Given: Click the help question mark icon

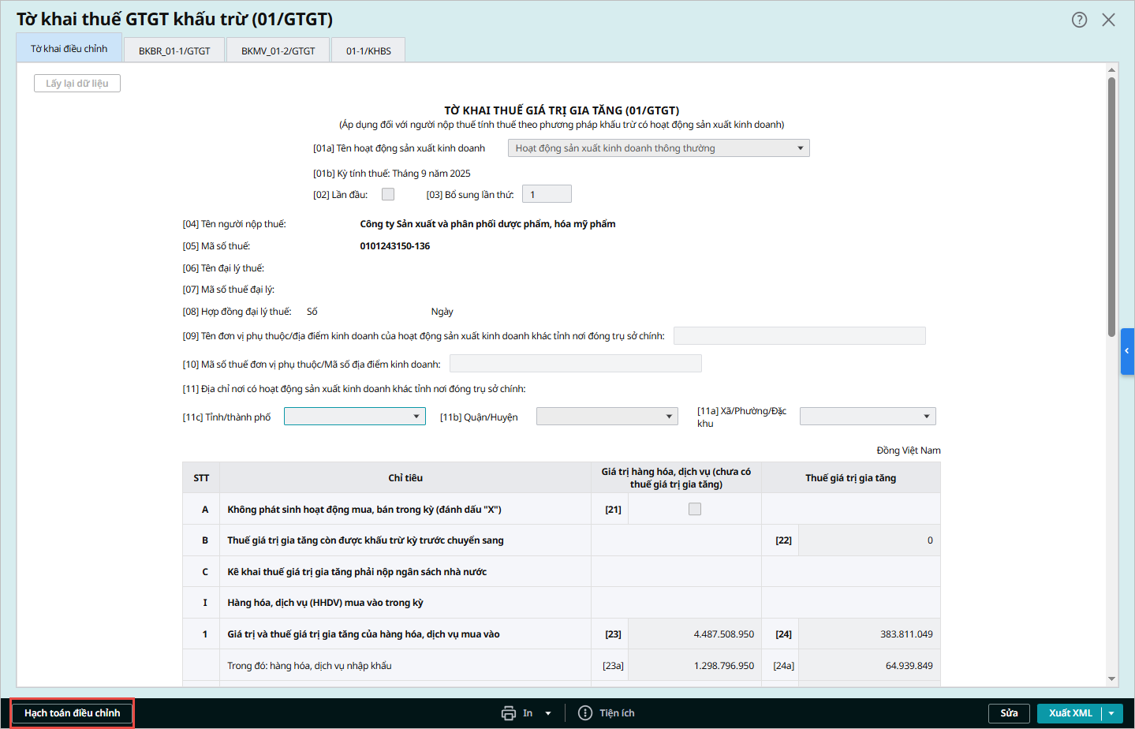Looking at the screenshot, I should coord(1079,20).
